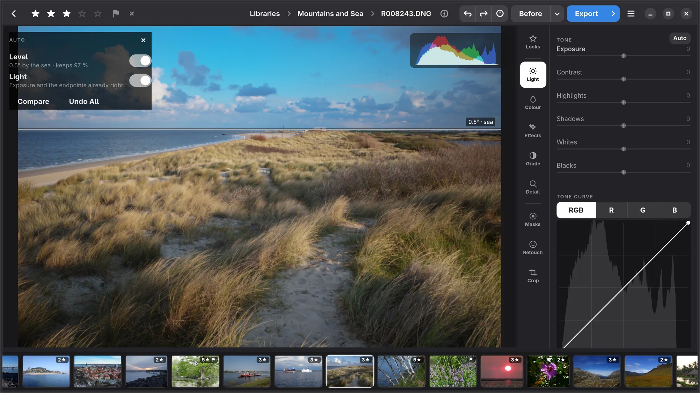Switch tone curve to RGB channel
Screen dimensions: 700x393
click(576, 210)
